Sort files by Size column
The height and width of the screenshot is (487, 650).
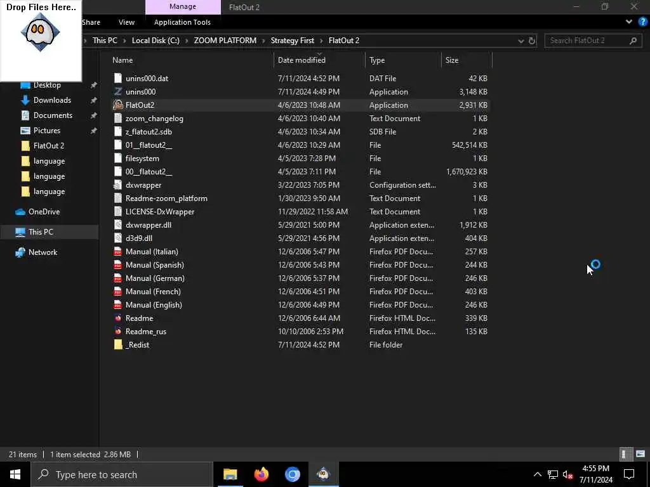[x=452, y=60]
